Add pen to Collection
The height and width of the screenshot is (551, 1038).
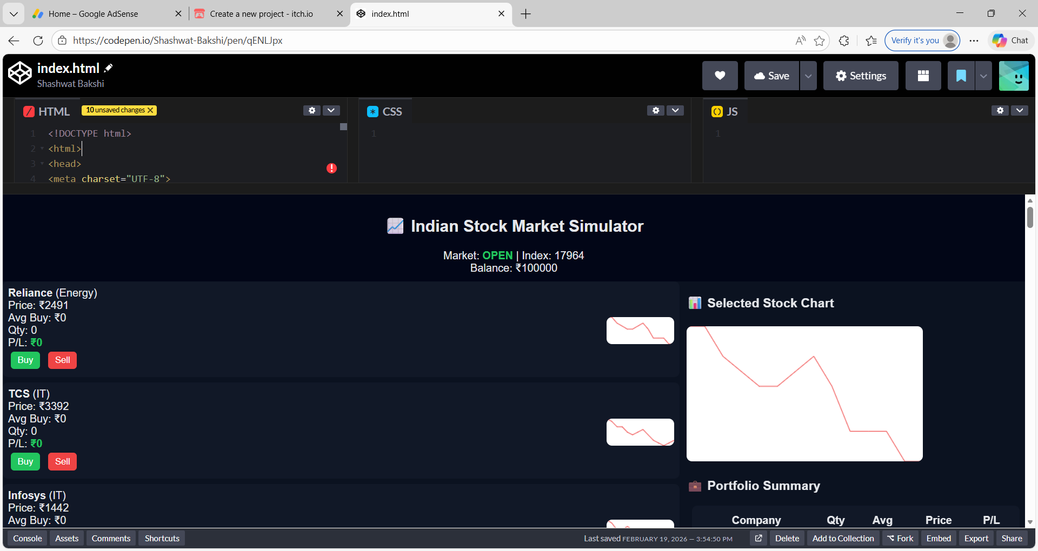[843, 539]
